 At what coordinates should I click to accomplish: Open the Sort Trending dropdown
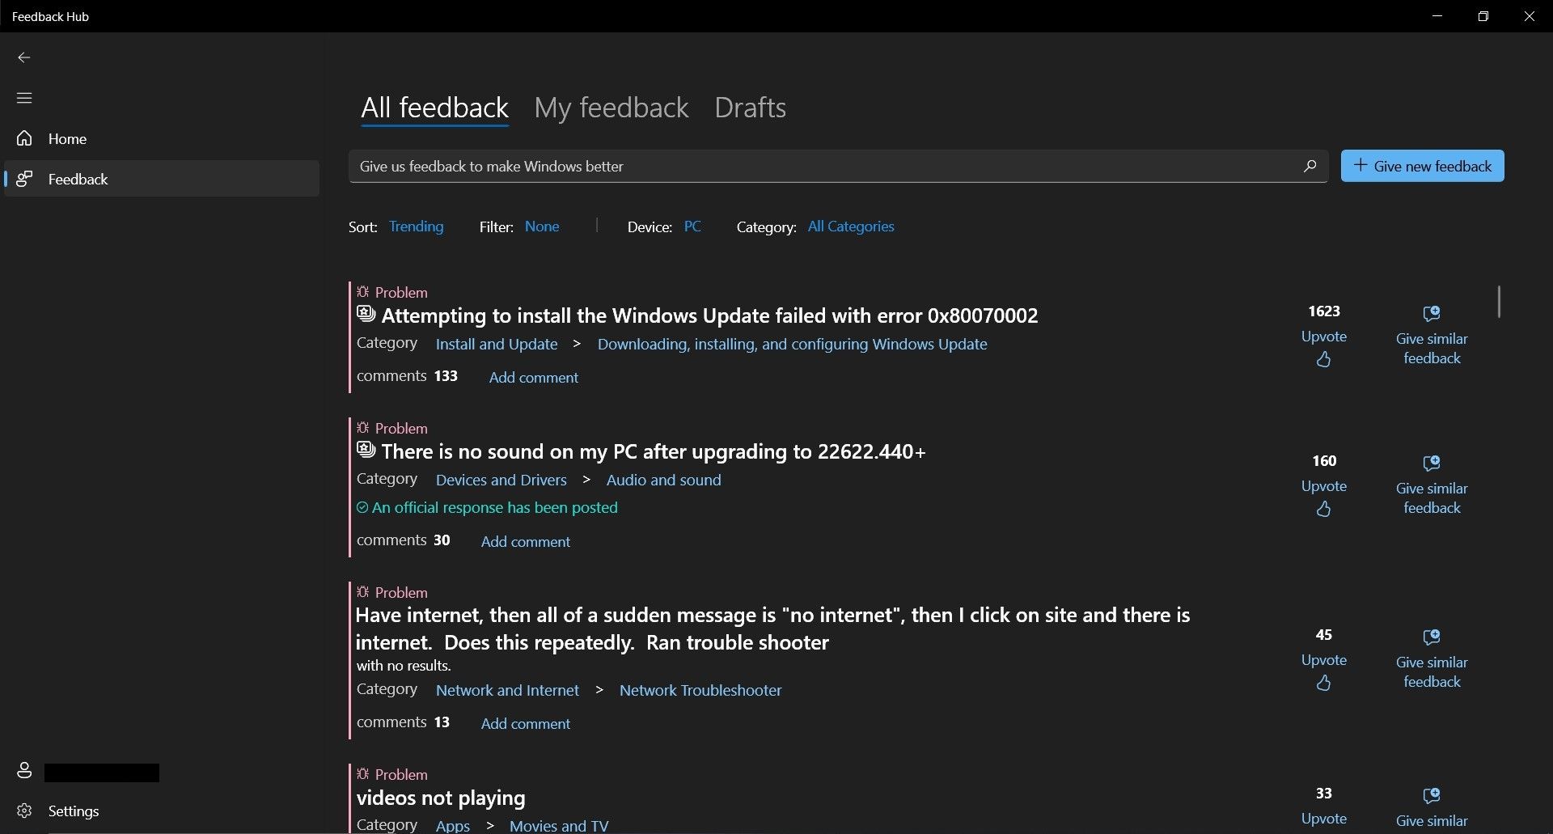[x=416, y=226]
